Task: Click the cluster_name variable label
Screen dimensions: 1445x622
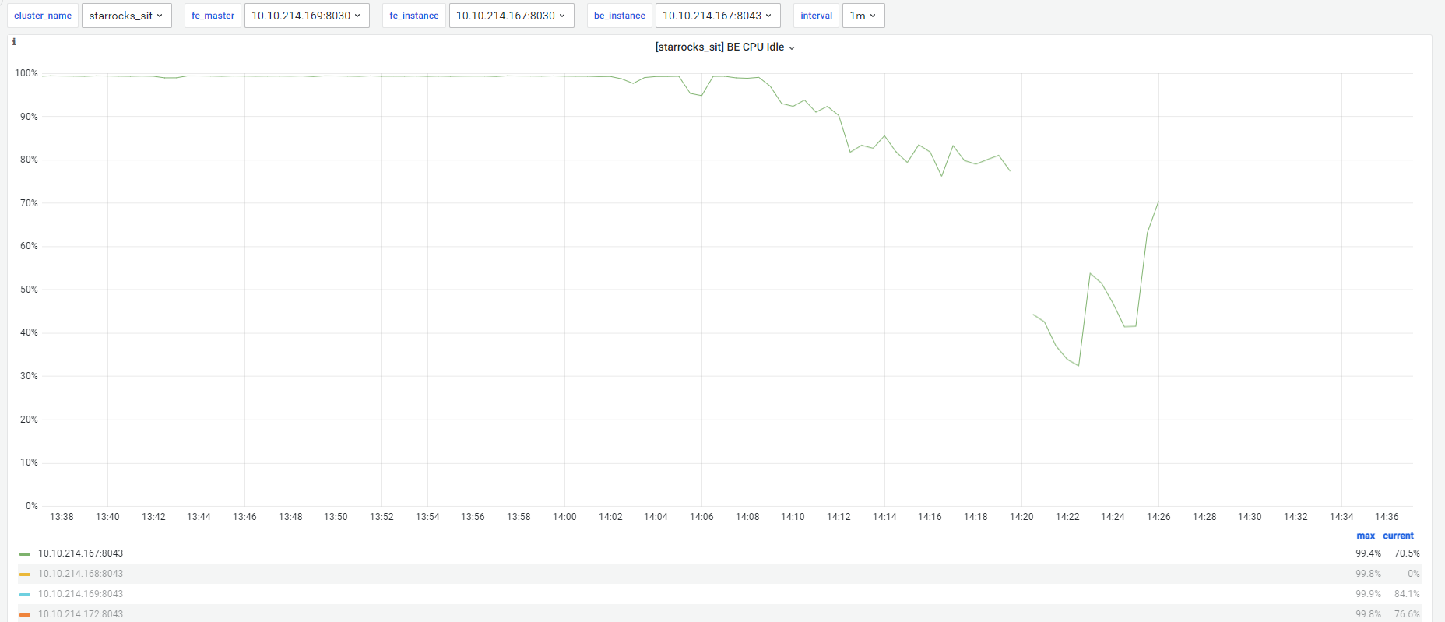Action: 43,16
